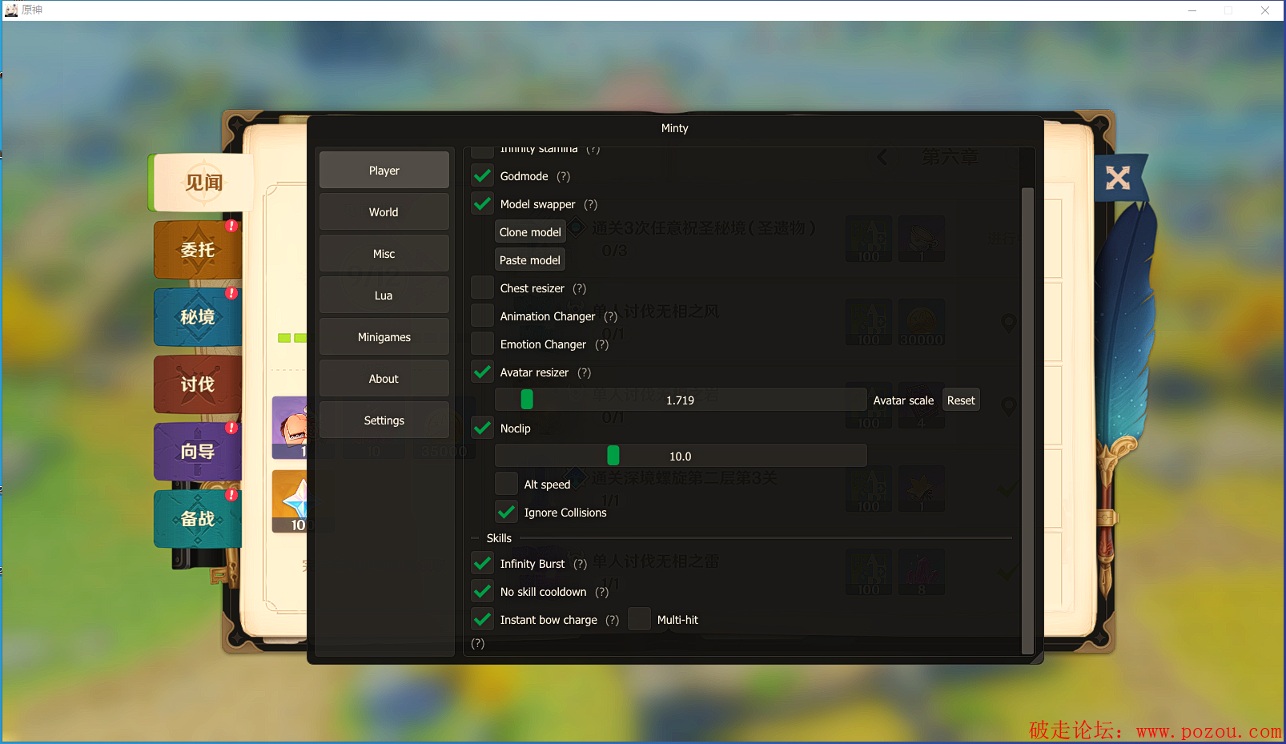Click the Paste model button
The height and width of the screenshot is (744, 1286).
tap(530, 260)
